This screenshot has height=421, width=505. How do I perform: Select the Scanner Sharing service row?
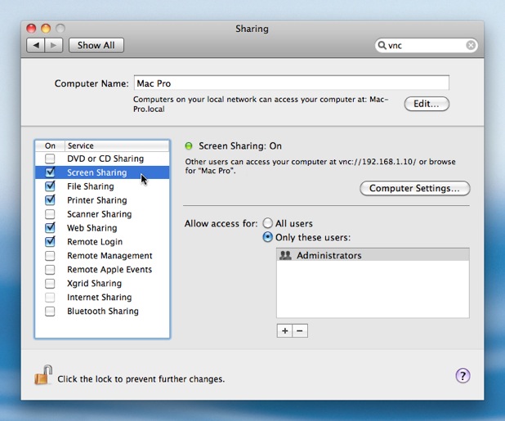click(102, 214)
